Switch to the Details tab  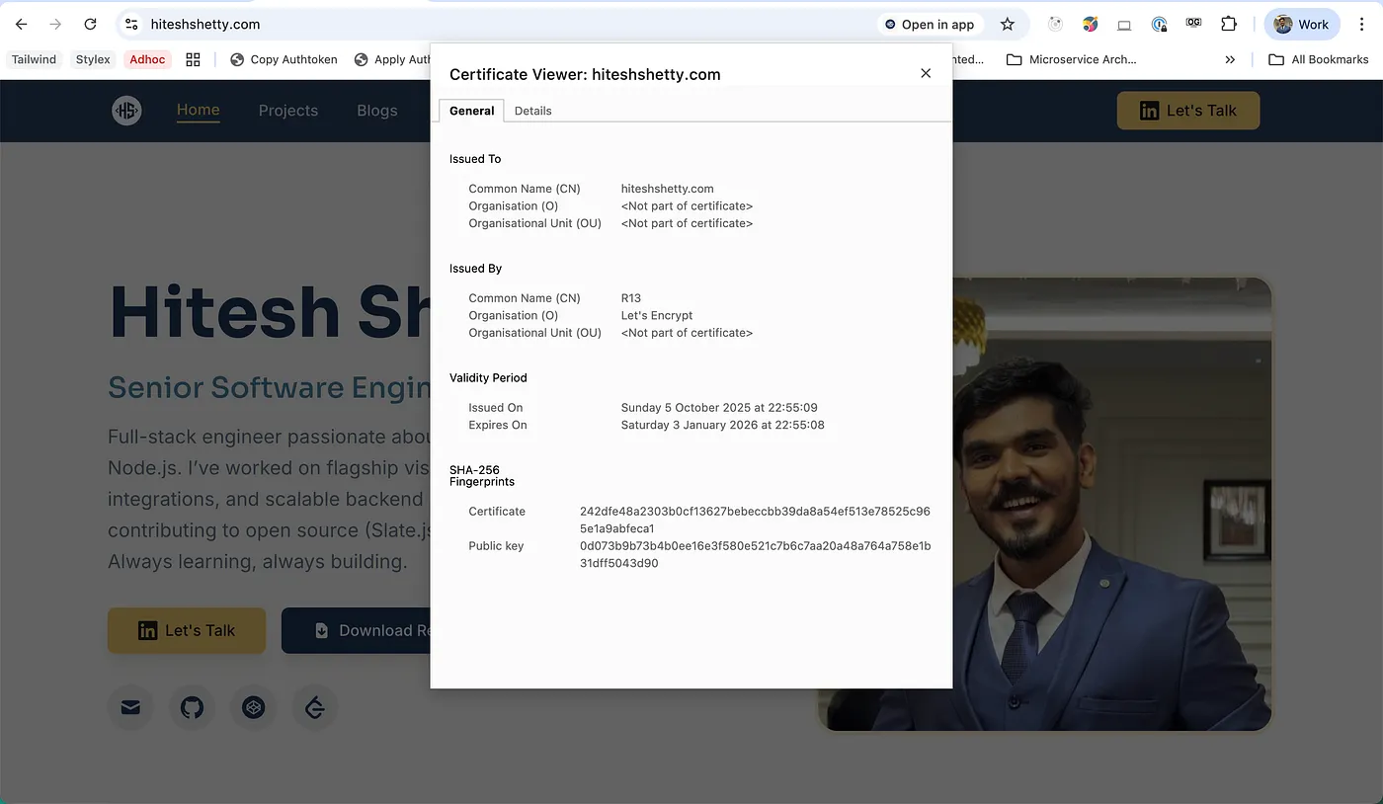532,111
